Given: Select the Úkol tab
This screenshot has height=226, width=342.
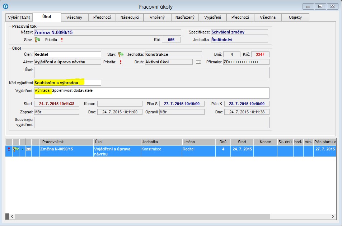Looking at the screenshot, I should pos(47,17).
